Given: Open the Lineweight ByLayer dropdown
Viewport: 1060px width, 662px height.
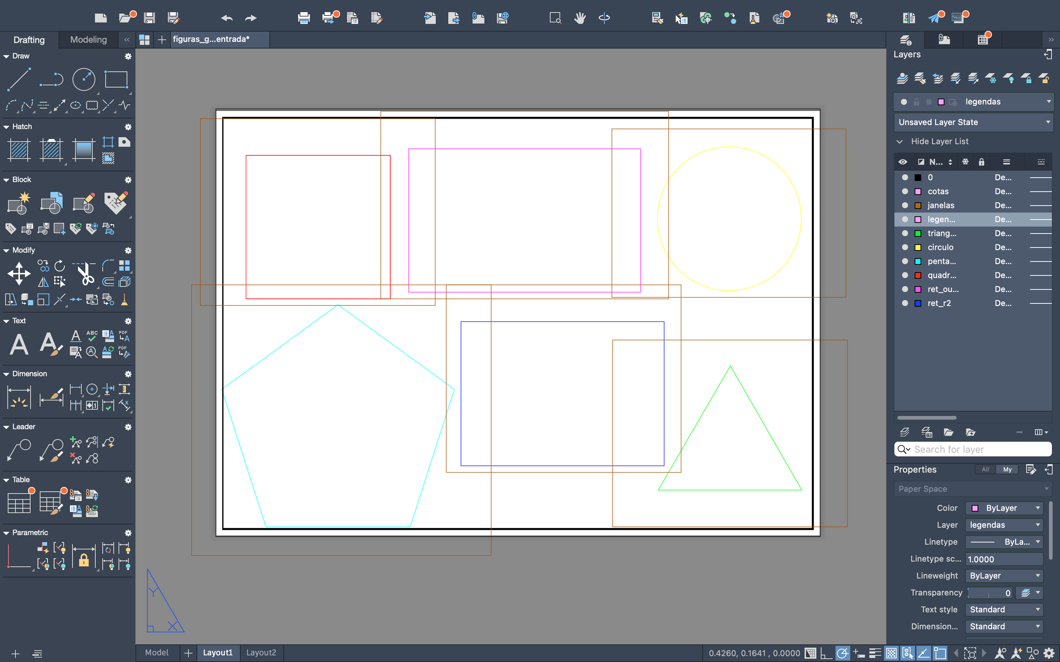Looking at the screenshot, I should click(x=1004, y=576).
